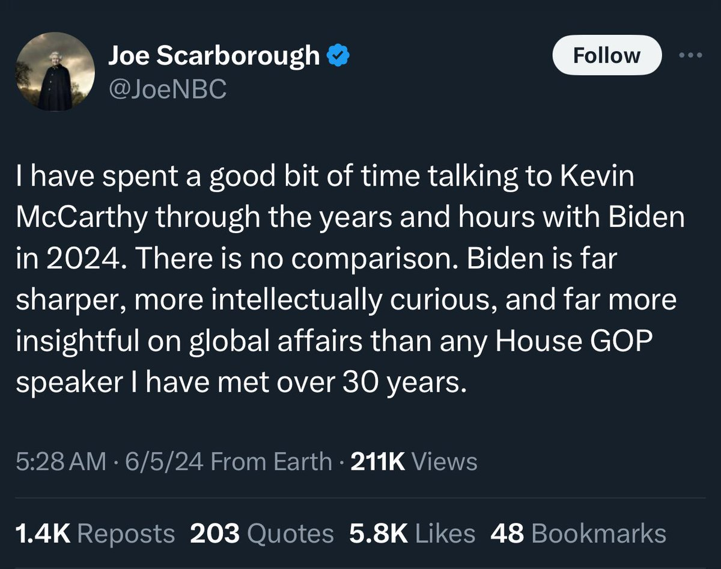Click the 5:28 AM timestamp
This screenshot has height=569, width=721.
(x=60, y=462)
